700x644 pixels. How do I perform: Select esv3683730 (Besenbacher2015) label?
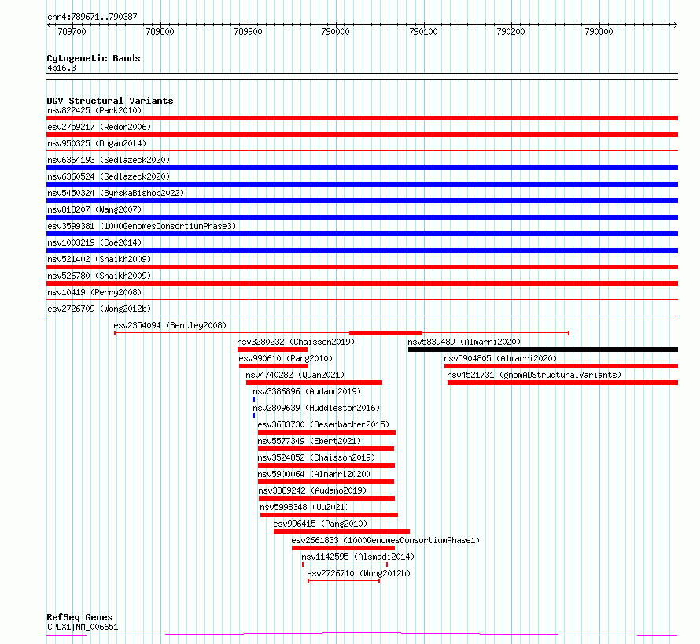tap(324, 424)
